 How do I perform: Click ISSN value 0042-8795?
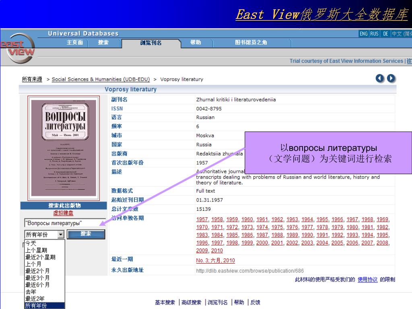(209, 109)
